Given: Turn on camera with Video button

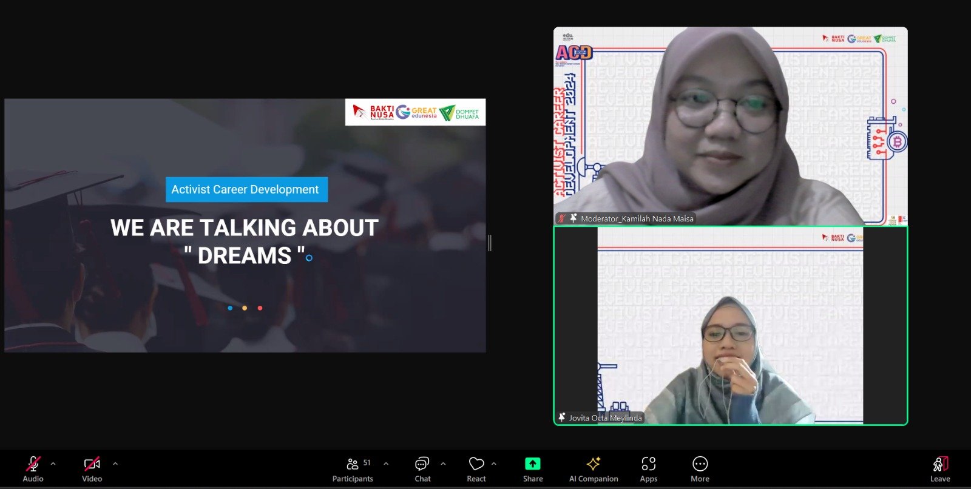Looking at the screenshot, I should point(92,469).
